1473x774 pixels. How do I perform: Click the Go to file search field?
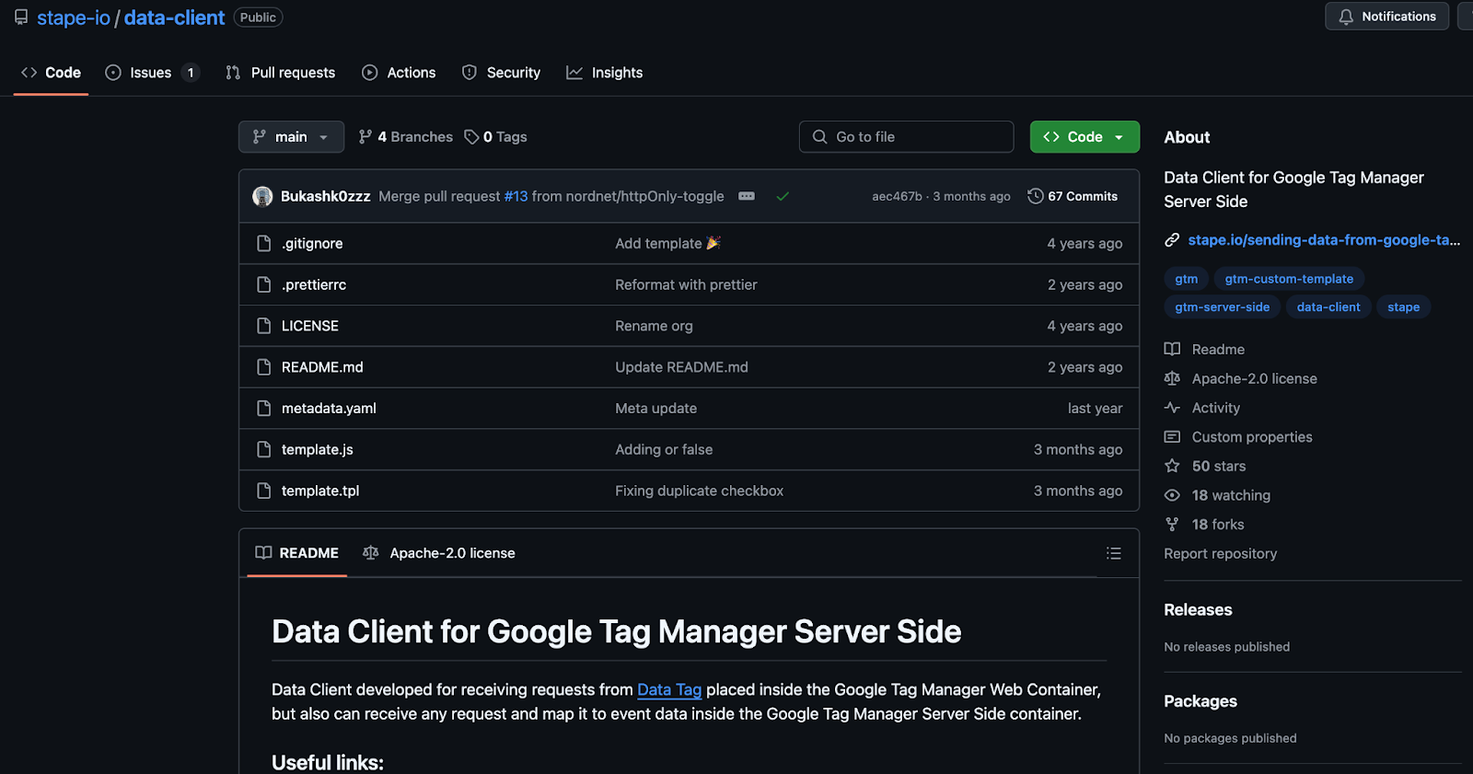coord(906,137)
